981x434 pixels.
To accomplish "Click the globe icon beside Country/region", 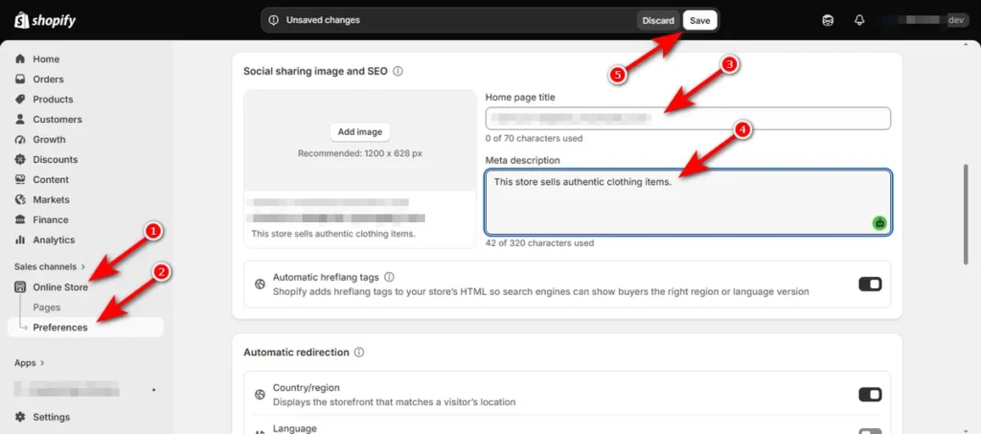I will (260, 395).
